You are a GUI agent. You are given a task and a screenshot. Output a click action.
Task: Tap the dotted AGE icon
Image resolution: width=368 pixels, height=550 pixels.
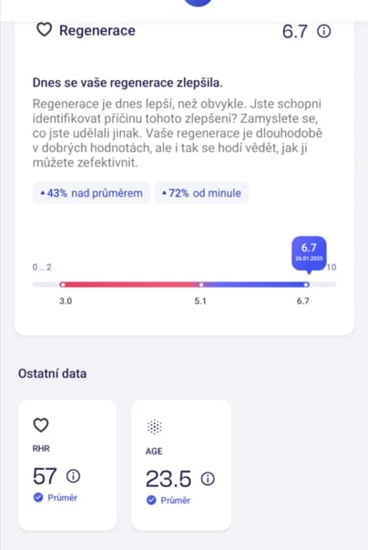click(x=154, y=426)
